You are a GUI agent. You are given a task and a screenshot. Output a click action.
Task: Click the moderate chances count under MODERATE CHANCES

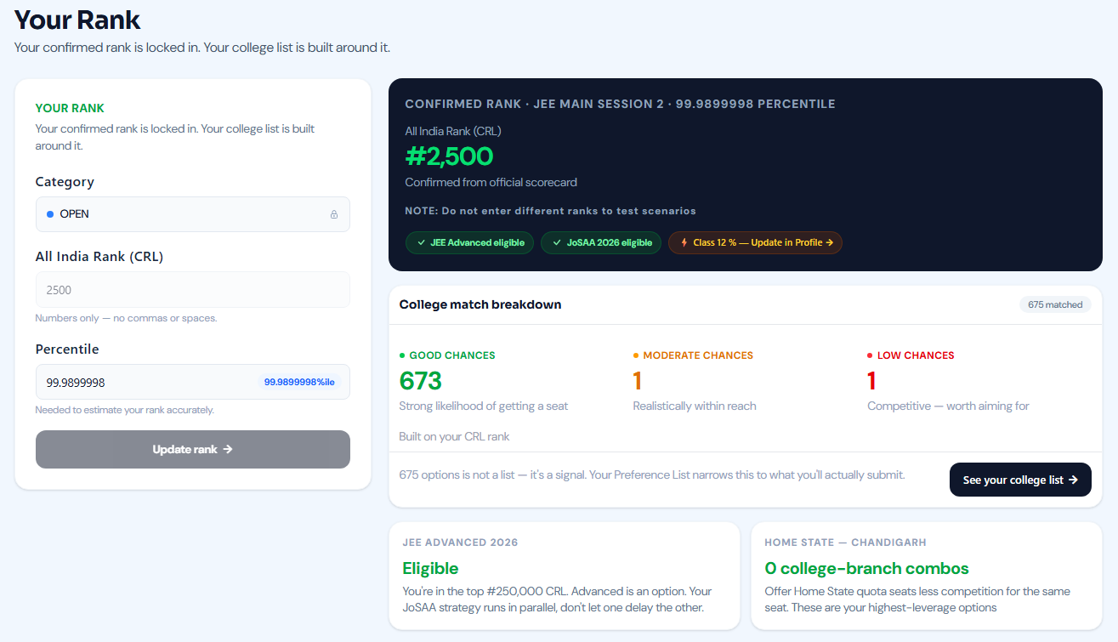tap(638, 380)
